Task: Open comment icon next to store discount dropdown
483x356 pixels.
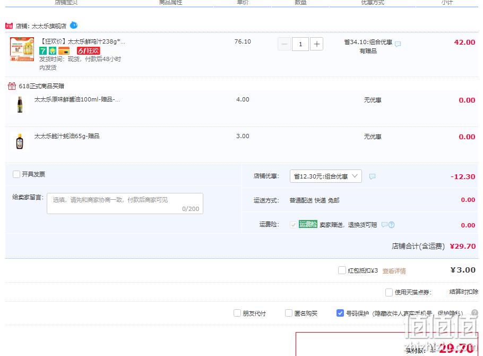Action: pos(372,176)
